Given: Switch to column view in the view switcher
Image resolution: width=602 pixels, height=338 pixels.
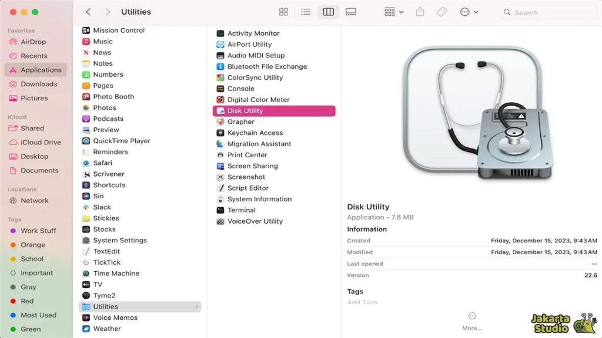Looking at the screenshot, I should [327, 11].
